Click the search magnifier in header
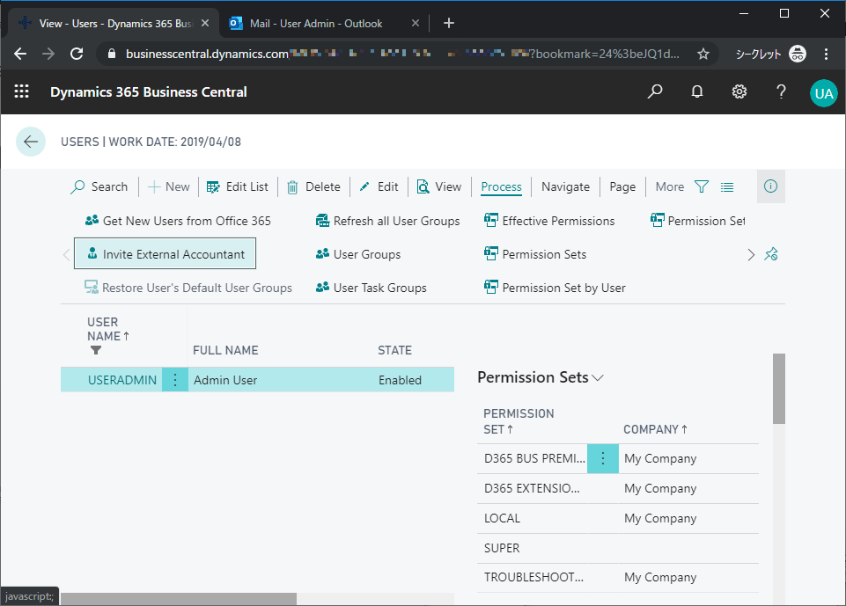The height and width of the screenshot is (606, 846). pyautogui.click(x=654, y=91)
